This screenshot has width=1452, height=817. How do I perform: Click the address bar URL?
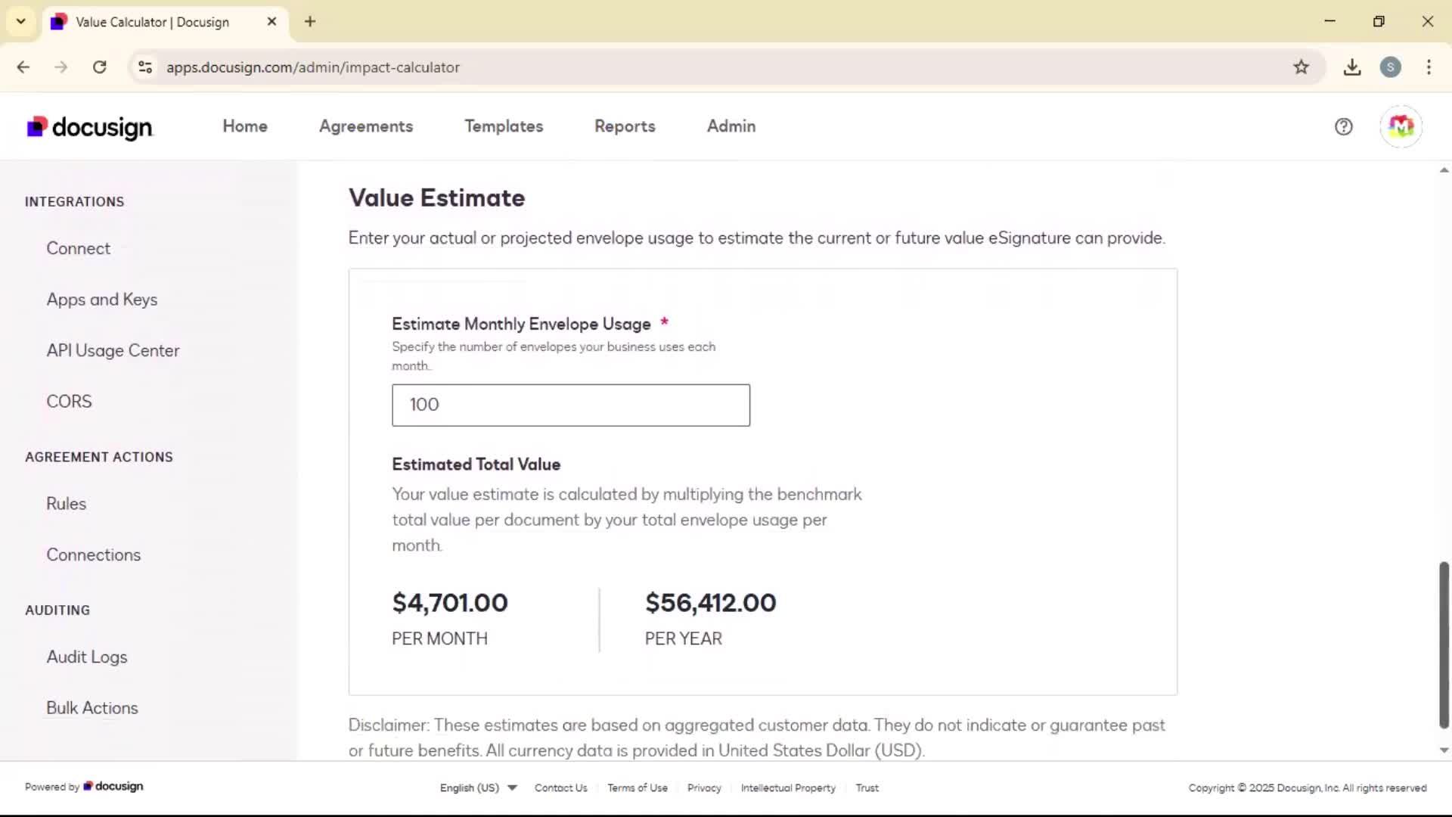coord(313,67)
